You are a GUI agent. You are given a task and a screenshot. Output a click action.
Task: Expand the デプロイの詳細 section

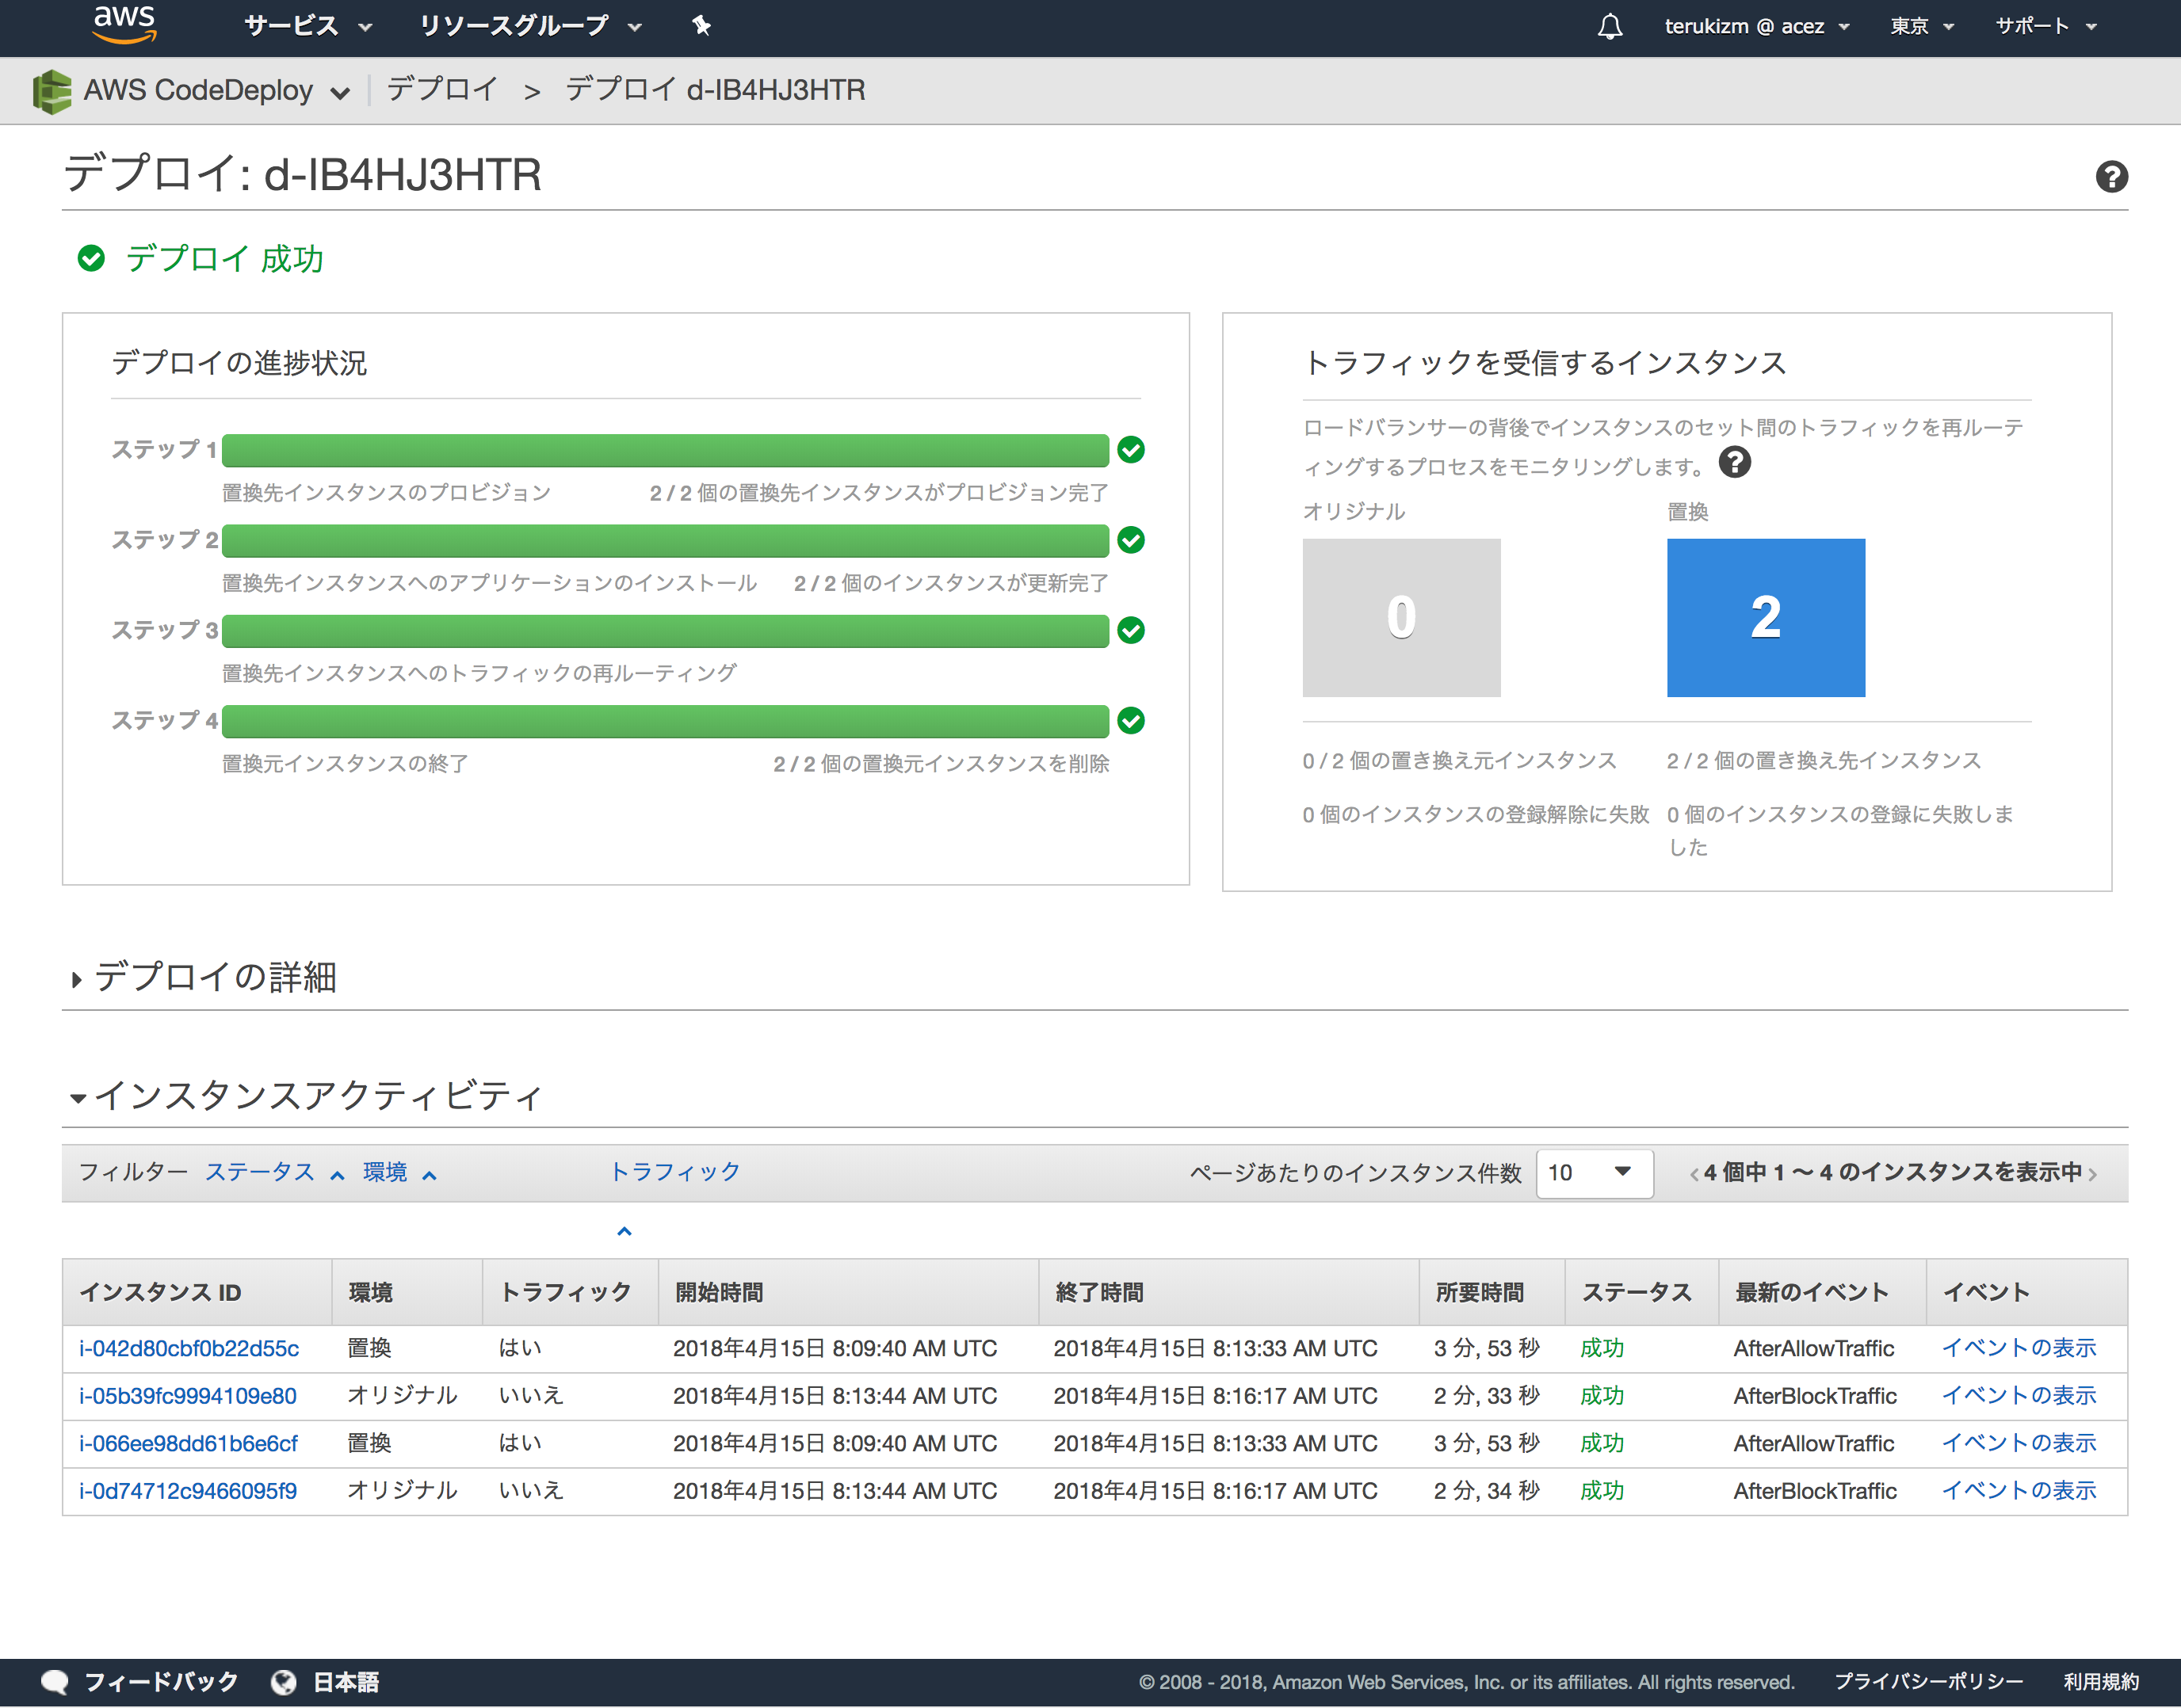205,977
